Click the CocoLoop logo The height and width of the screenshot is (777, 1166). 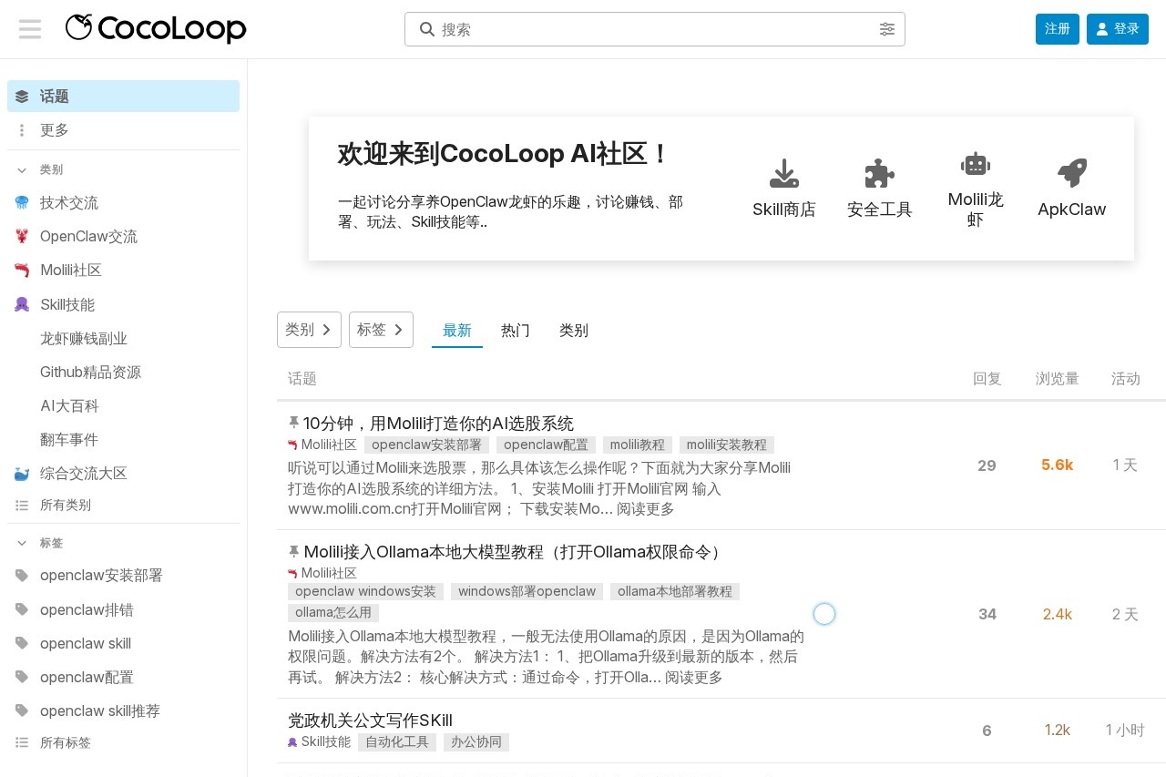(155, 28)
